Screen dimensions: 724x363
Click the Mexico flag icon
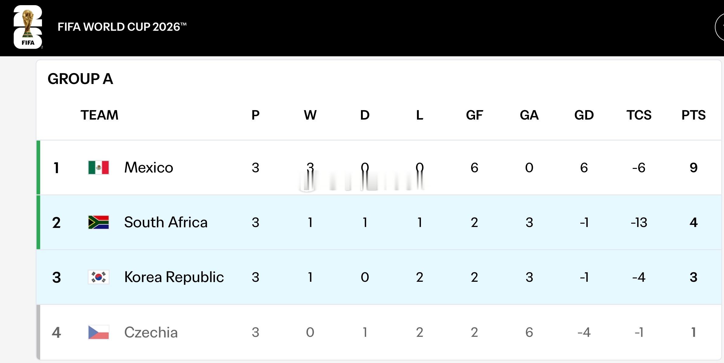[x=99, y=167]
